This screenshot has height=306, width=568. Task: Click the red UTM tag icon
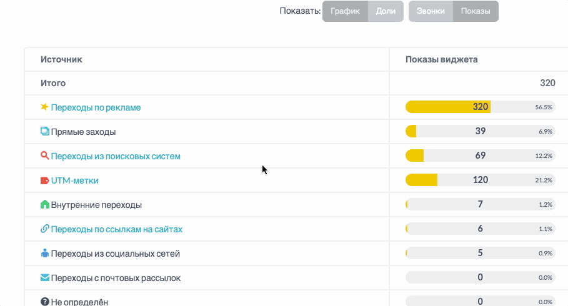pos(44,180)
